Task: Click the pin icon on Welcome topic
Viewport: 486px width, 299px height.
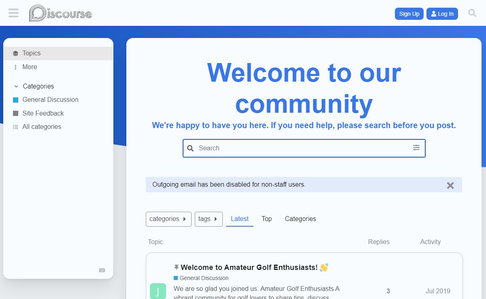Action: 176,267
